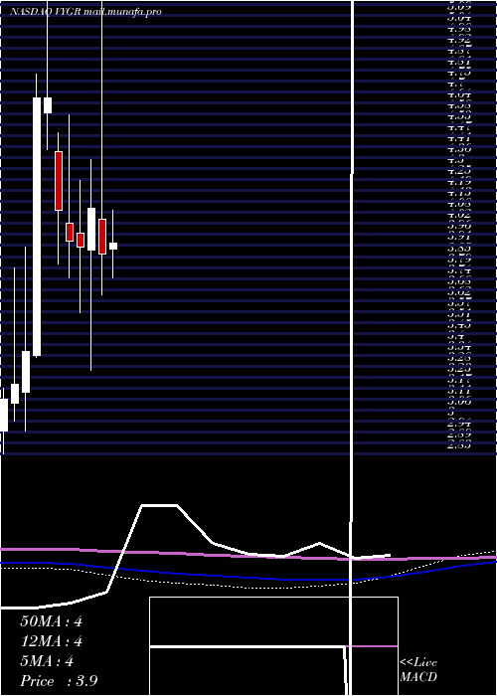Select the 50MA : 4 legend text

tap(51, 621)
